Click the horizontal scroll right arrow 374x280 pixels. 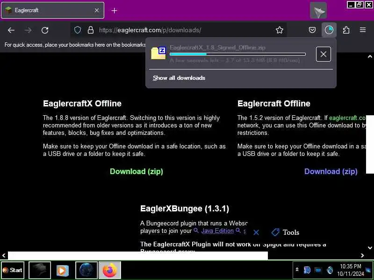[x=362, y=255]
